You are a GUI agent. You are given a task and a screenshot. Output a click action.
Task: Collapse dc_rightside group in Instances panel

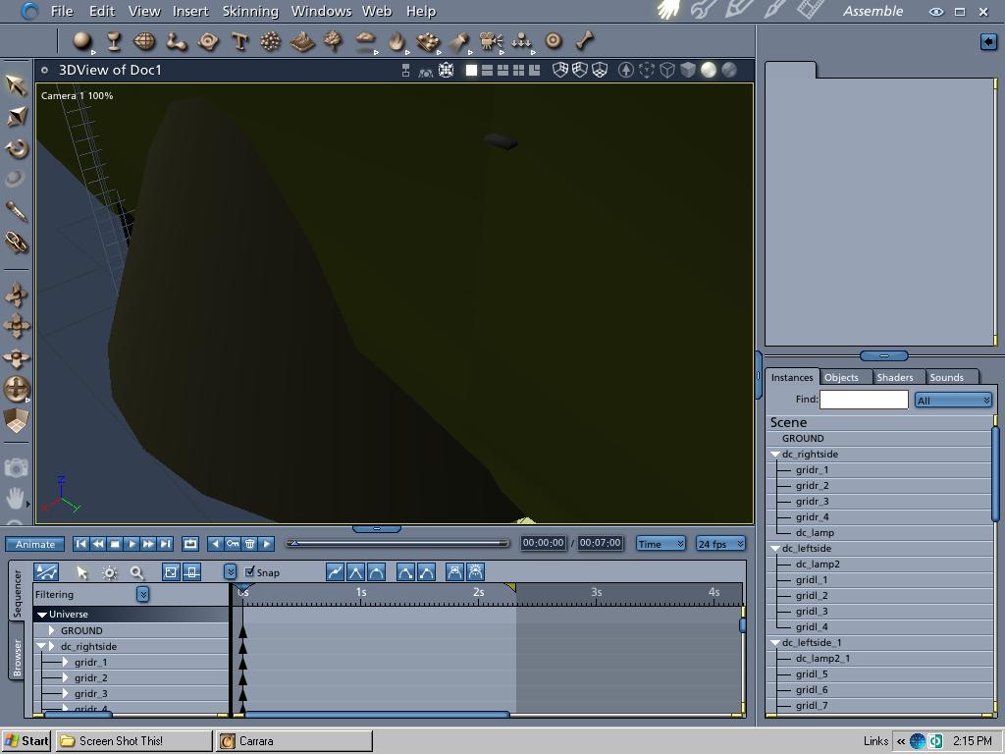click(x=775, y=454)
